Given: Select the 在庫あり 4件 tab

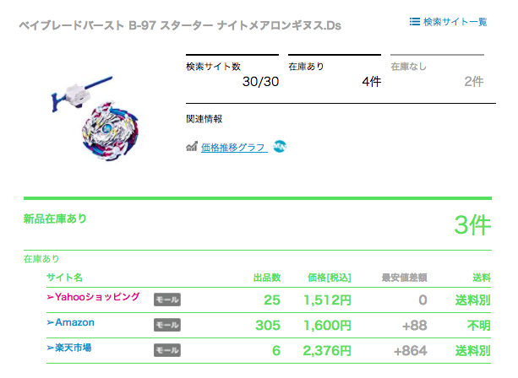Looking at the screenshot, I should [335, 73].
